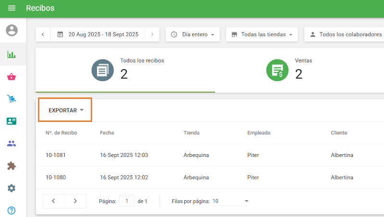Open the user account profile icon
The image size is (384, 217).
coord(12,30)
